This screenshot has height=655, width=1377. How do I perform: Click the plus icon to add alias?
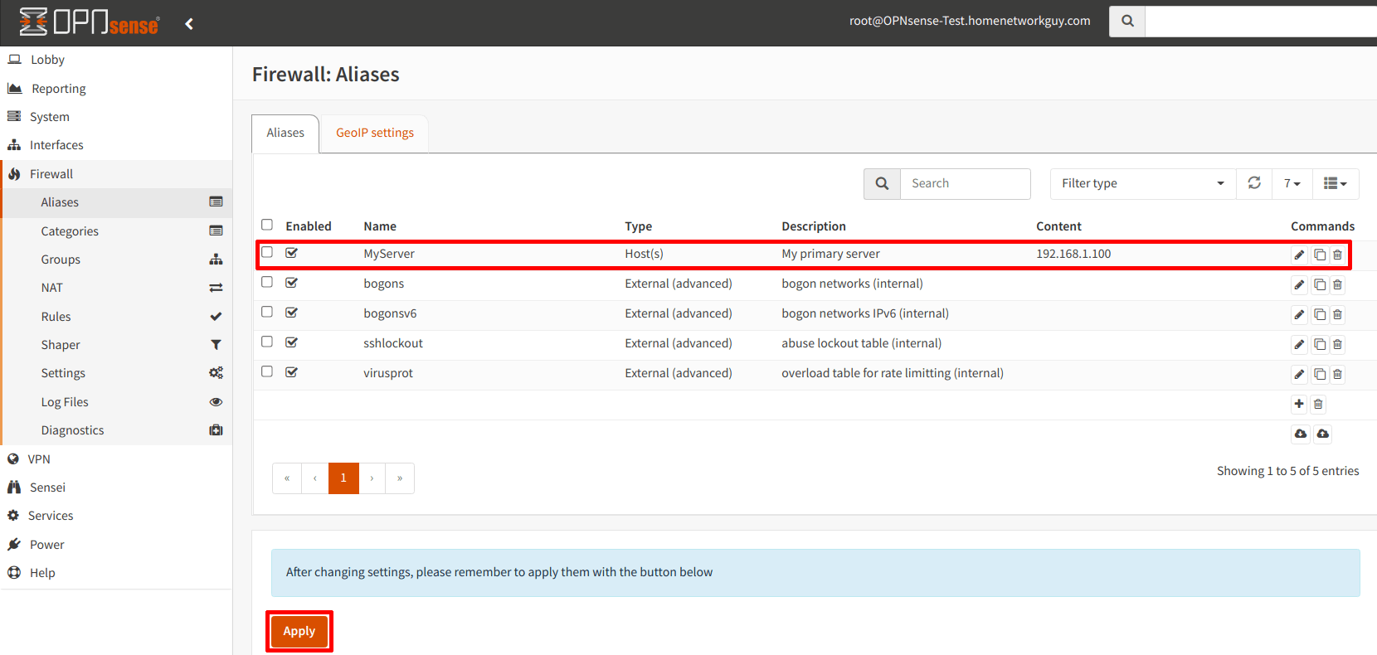point(1299,404)
